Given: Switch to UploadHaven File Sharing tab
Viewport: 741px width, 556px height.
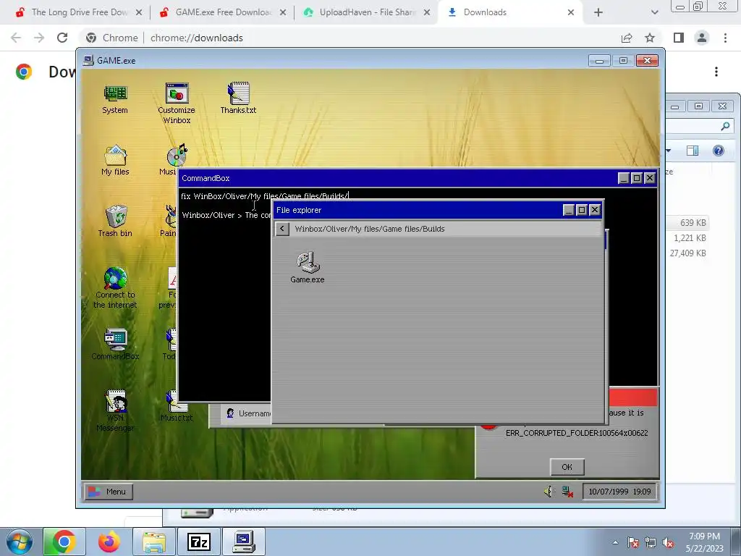Looking at the screenshot, I should 367,12.
